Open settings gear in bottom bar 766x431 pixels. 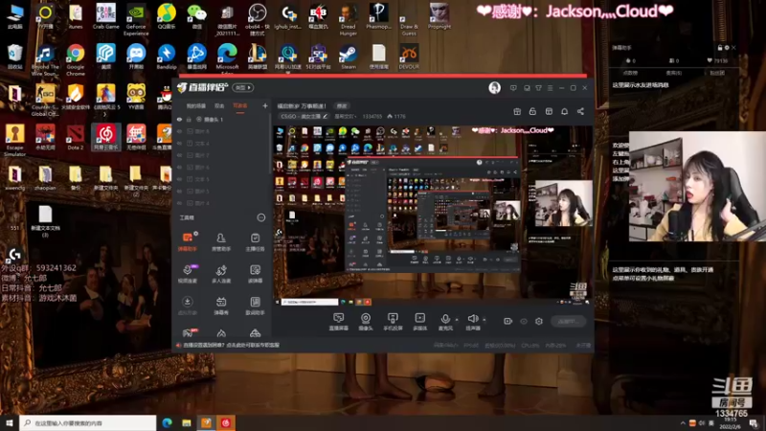pyautogui.click(x=539, y=321)
